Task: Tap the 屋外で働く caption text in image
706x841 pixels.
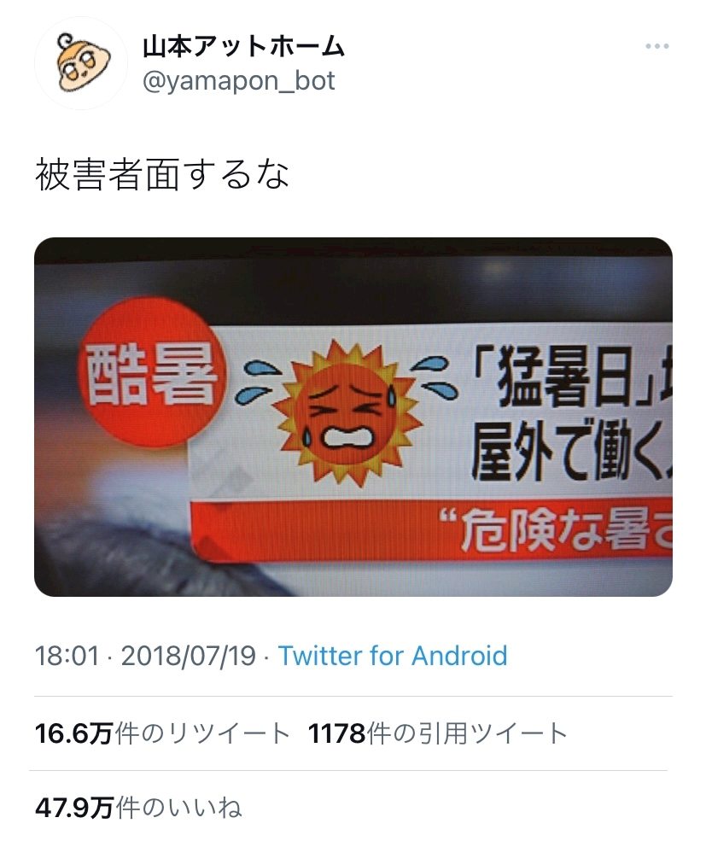Action: [571, 451]
